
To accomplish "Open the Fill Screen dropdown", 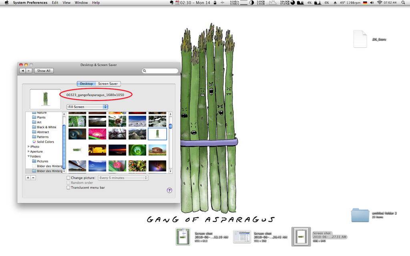I will [x=87, y=107].
